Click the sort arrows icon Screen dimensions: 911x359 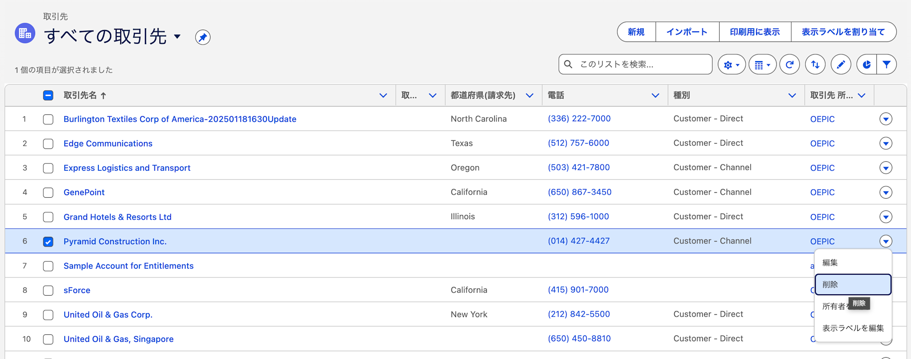(x=815, y=65)
